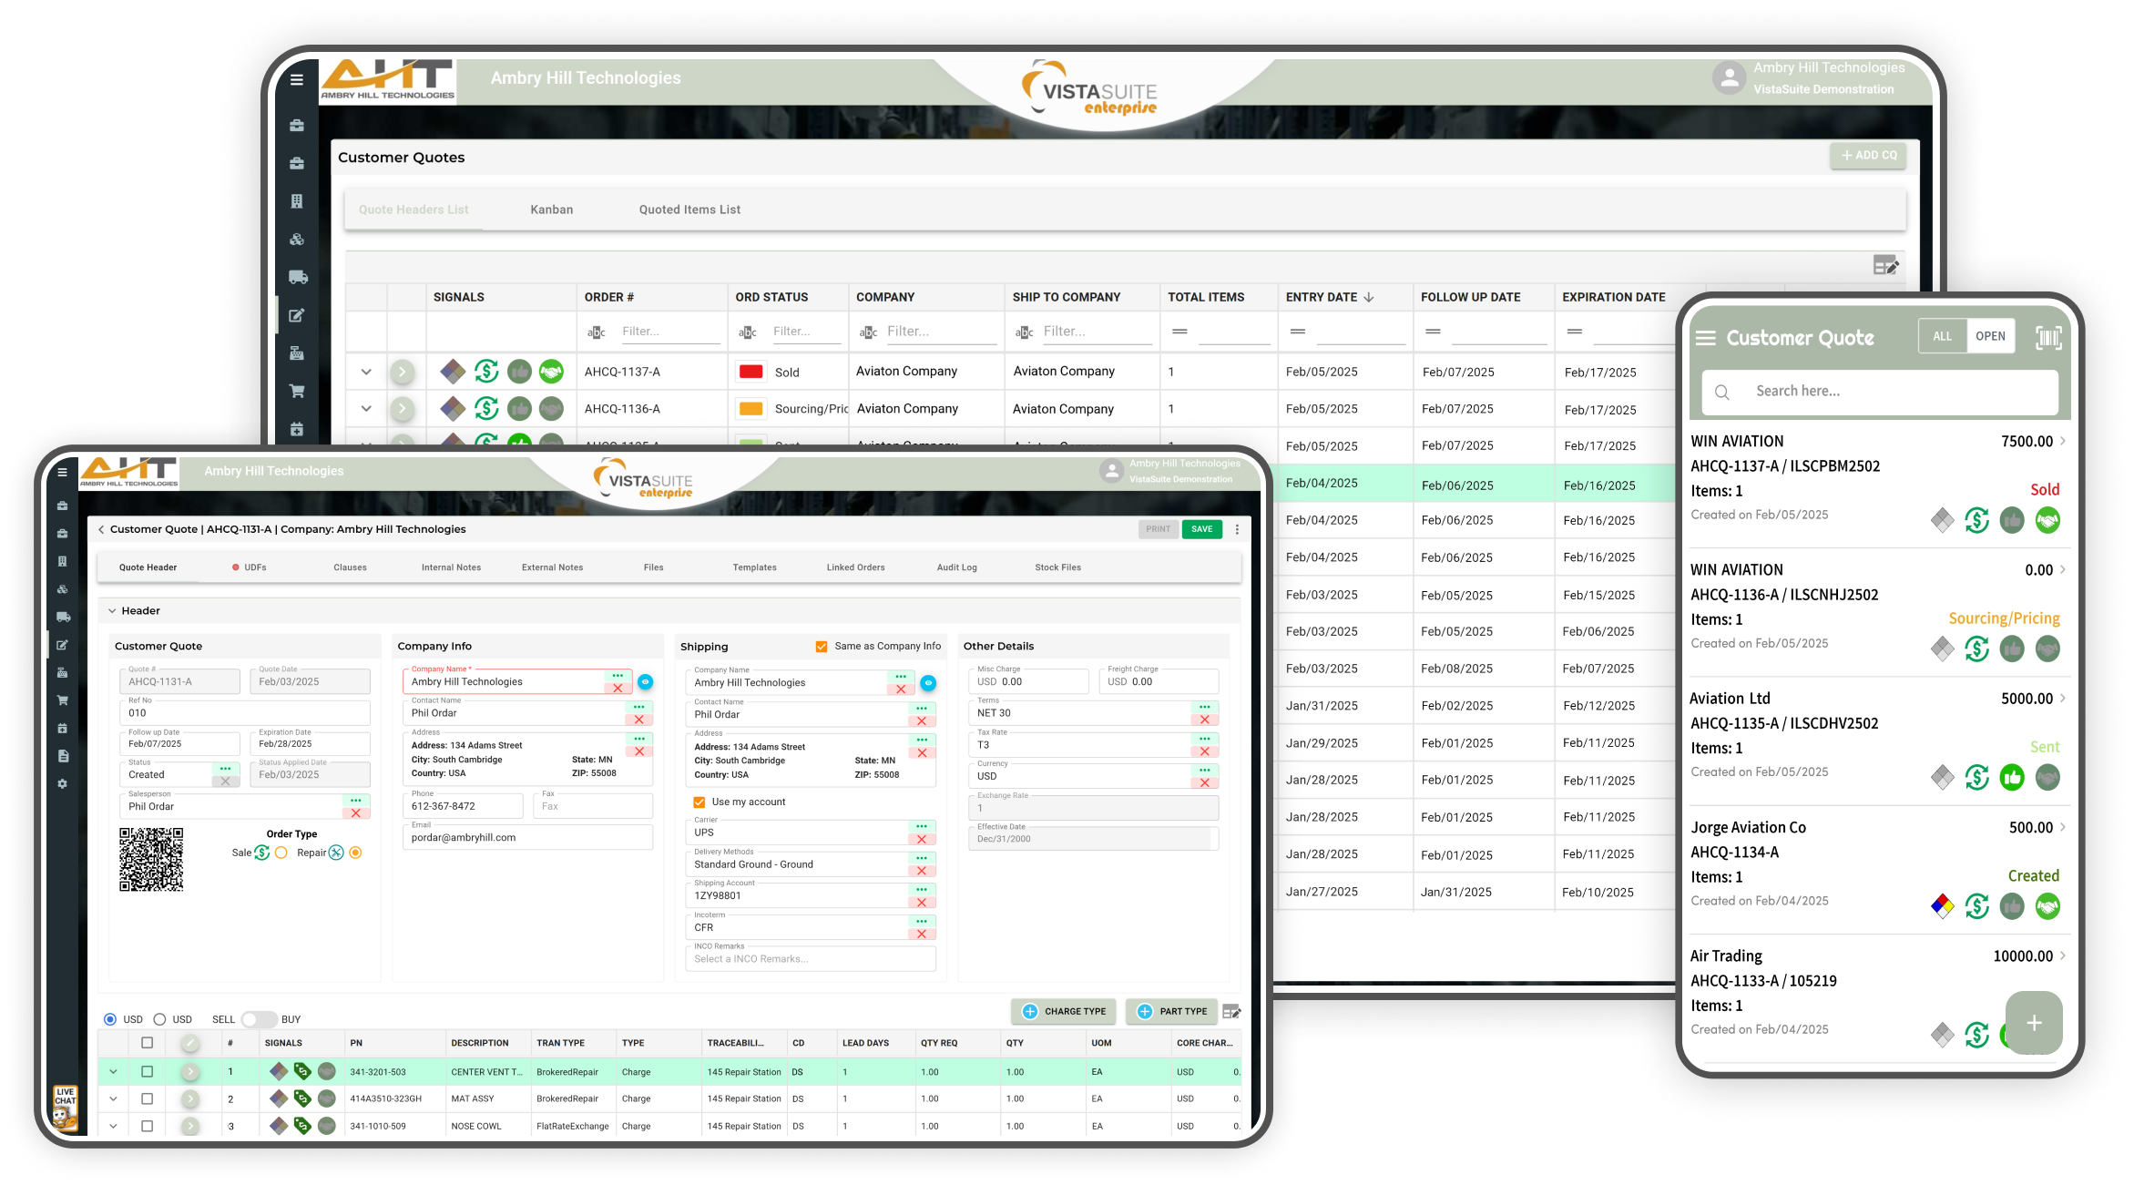Select the Sale order type radio button
Screen dimensions: 2134x1185
point(281,853)
